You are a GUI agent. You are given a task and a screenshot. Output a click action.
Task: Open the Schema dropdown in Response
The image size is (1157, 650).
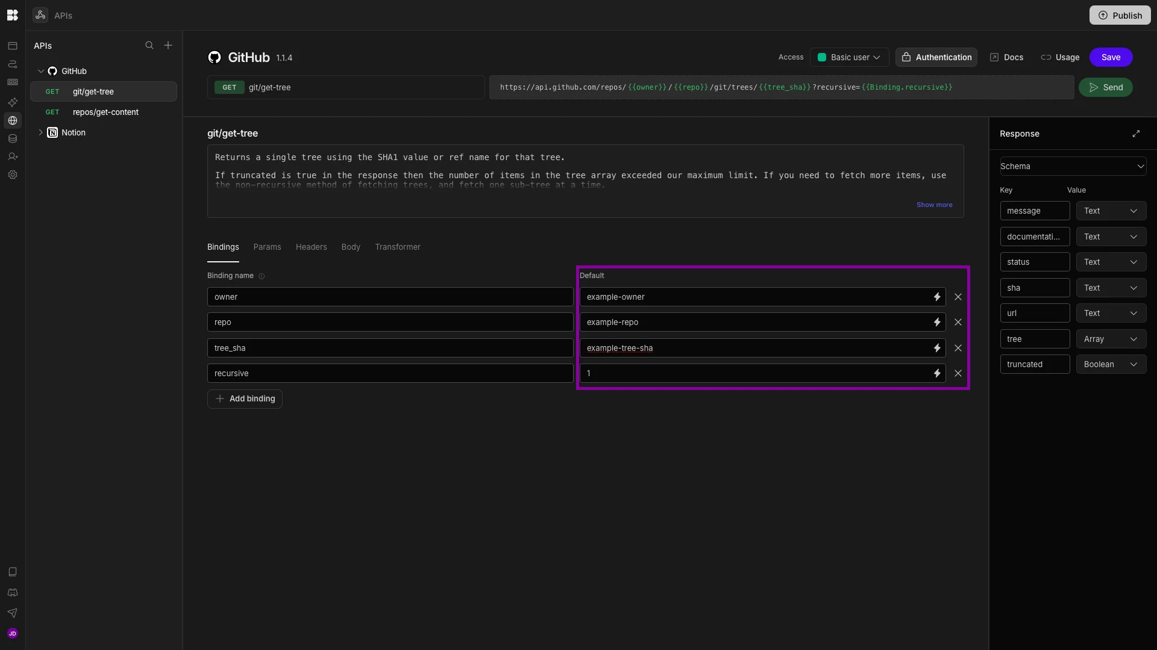pos(1073,166)
